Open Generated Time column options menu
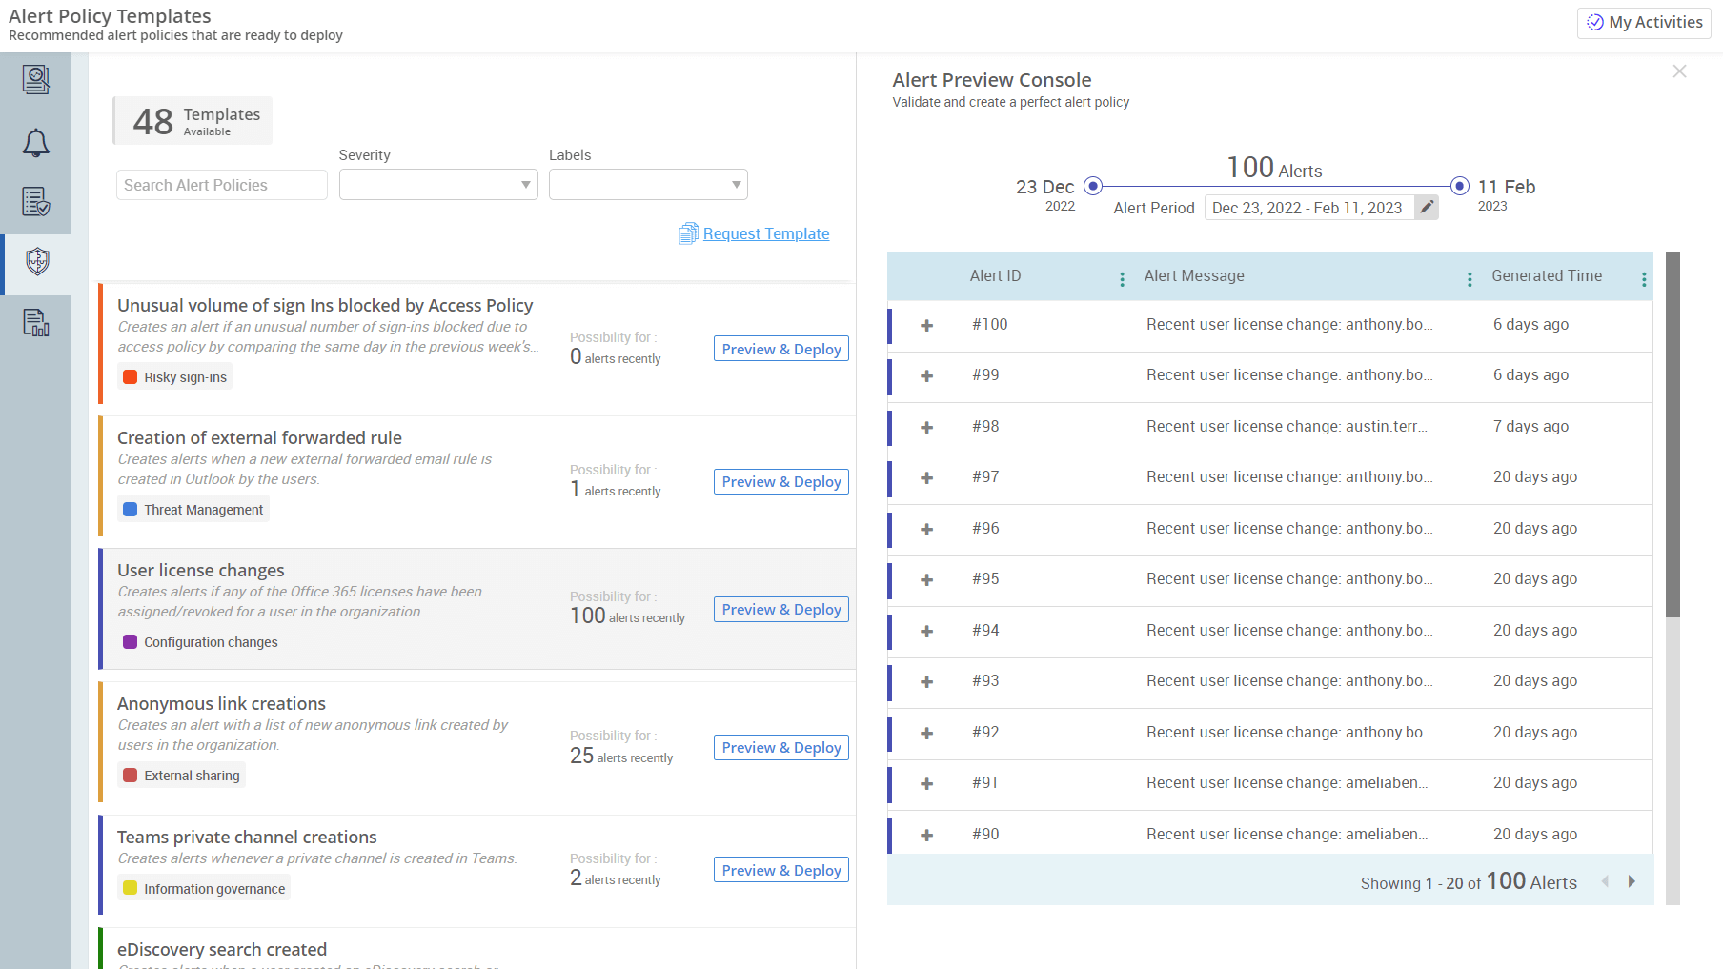Viewport: 1723px width, 969px height. tap(1644, 278)
